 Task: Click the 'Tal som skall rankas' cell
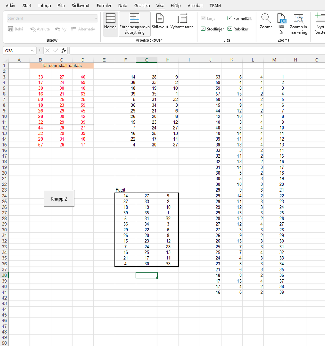62,65
